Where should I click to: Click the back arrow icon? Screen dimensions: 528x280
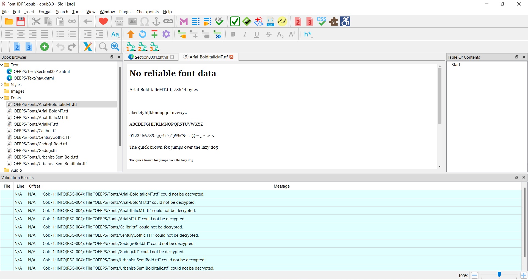[x=88, y=21]
